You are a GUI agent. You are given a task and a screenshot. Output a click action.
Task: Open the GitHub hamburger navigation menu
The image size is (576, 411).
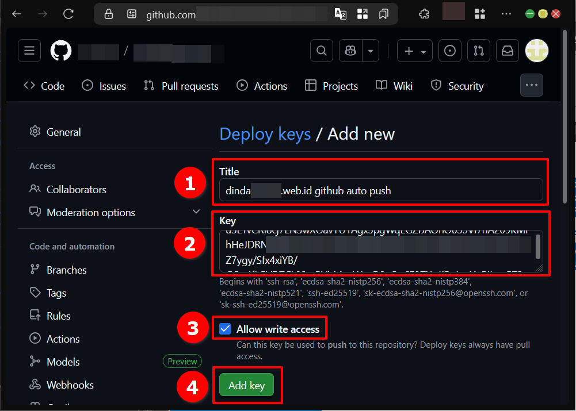pyautogui.click(x=29, y=51)
